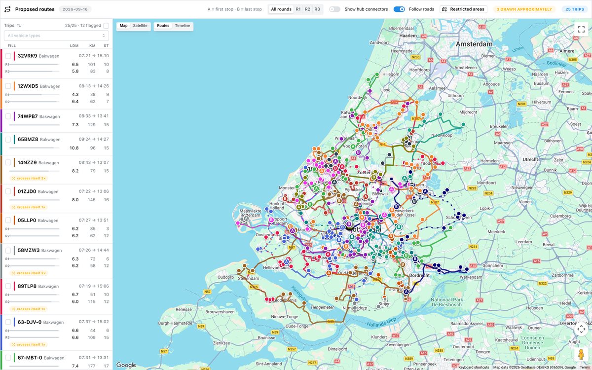Check the box for trip 67-MBT-0

pos(8,358)
